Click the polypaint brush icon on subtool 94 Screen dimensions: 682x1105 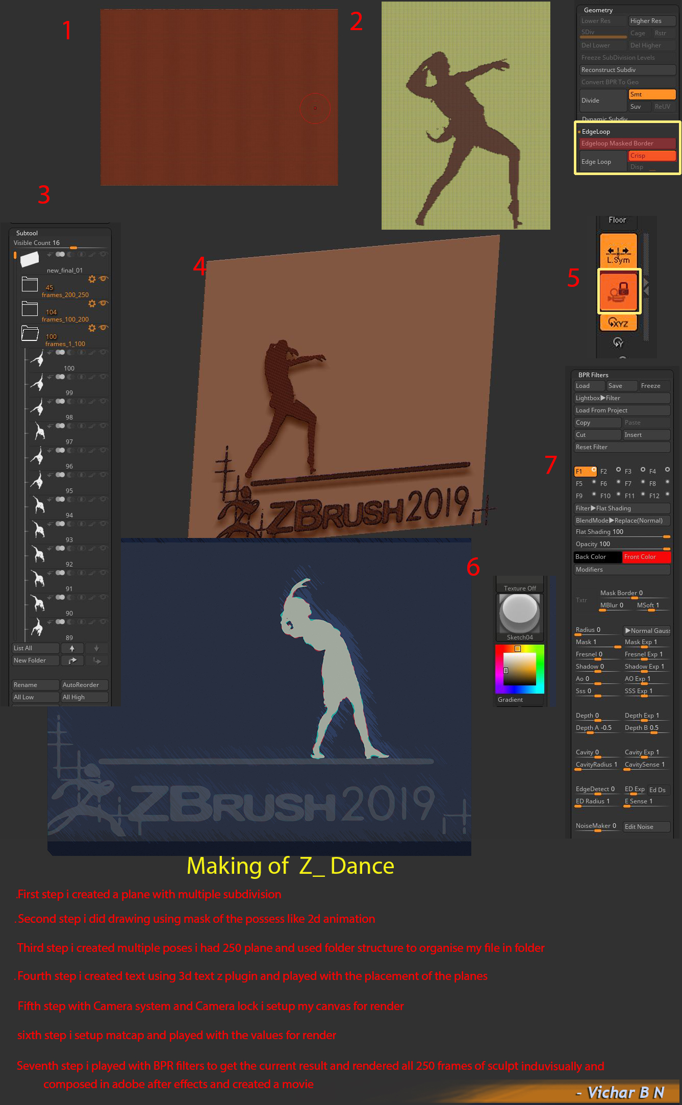point(92,499)
